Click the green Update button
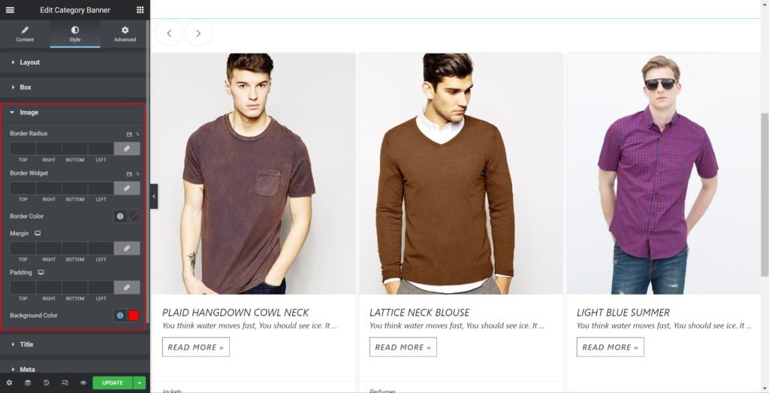The width and height of the screenshot is (769, 393). coord(112,382)
